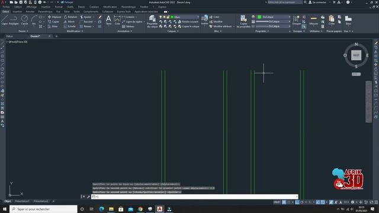Open Propriétés du calque manager
379x213 pixels.
(x=152, y=21)
